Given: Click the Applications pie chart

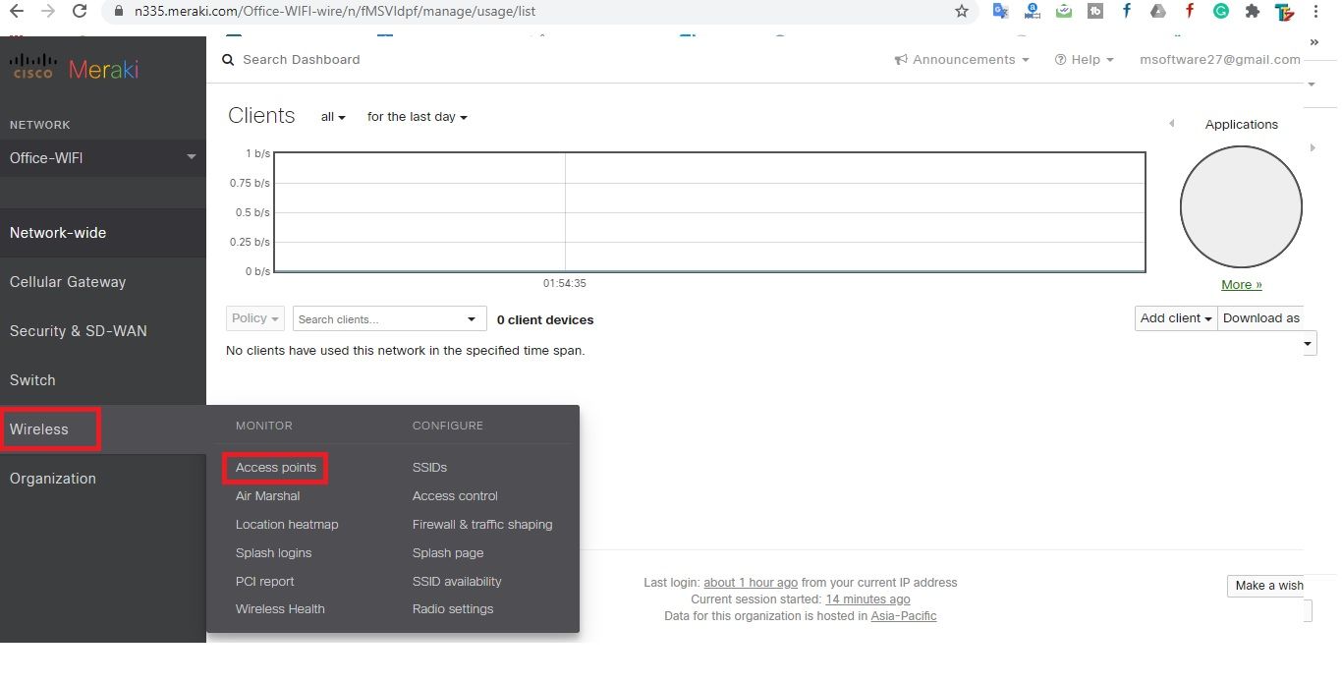Looking at the screenshot, I should [1241, 207].
